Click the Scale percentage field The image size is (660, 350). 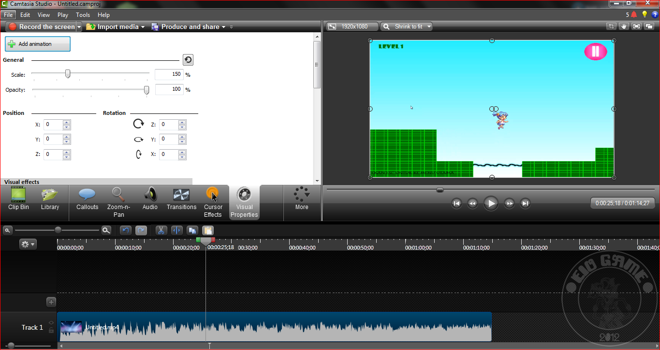pyautogui.click(x=169, y=74)
